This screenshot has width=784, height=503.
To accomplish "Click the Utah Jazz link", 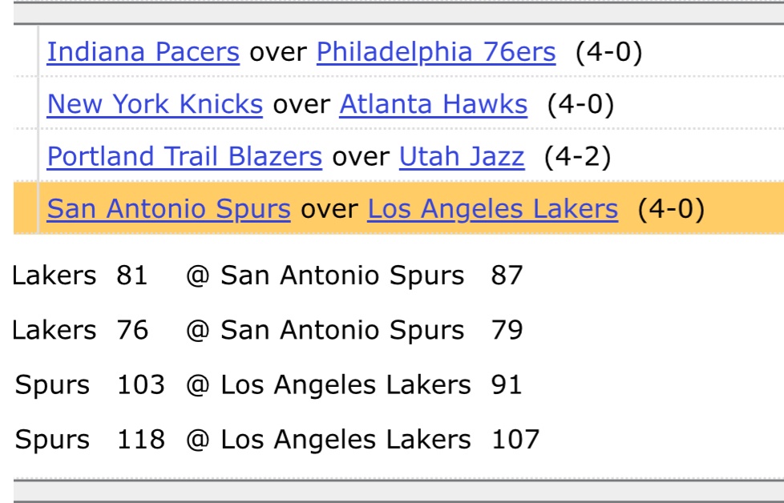I will point(462,156).
